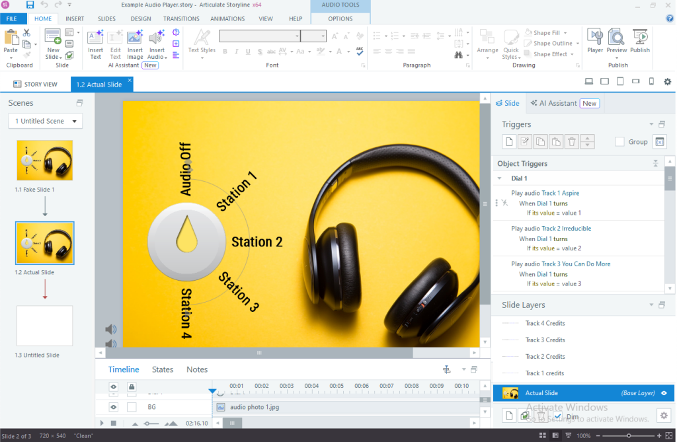Add a new slide layer icon
The width and height of the screenshot is (677, 442).
tap(510, 415)
